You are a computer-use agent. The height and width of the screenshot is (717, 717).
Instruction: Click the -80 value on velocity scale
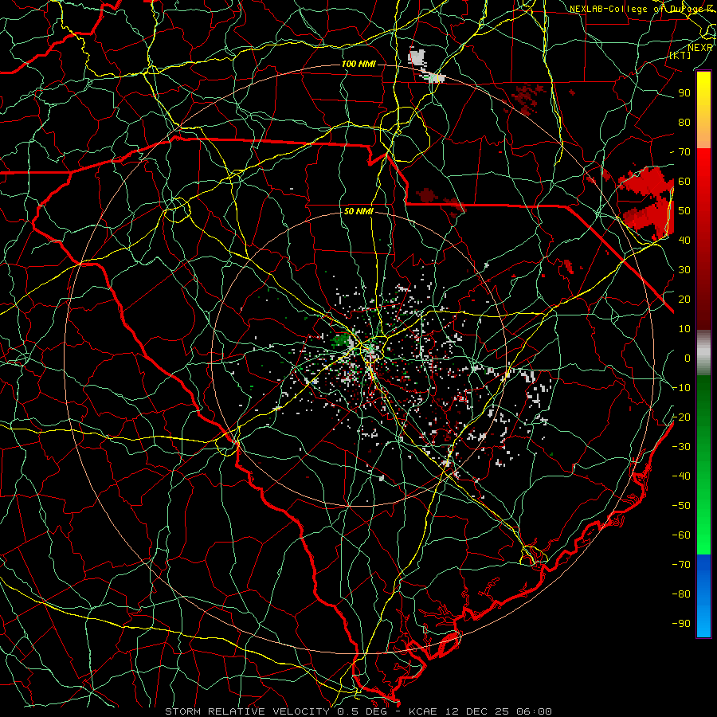(681, 594)
